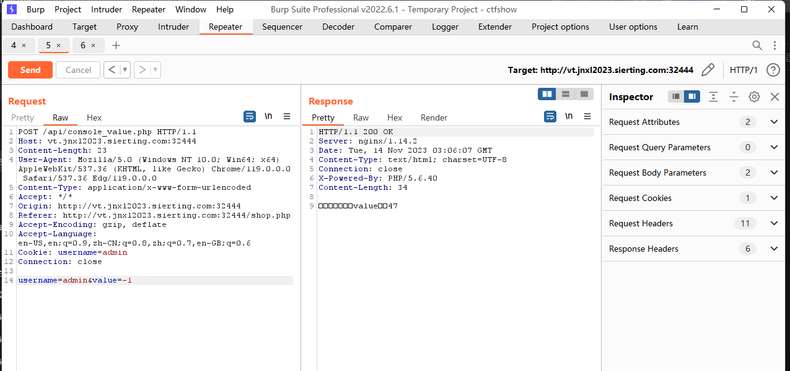
Task: Switch request view to Pretty
Action: (x=23, y=117)
